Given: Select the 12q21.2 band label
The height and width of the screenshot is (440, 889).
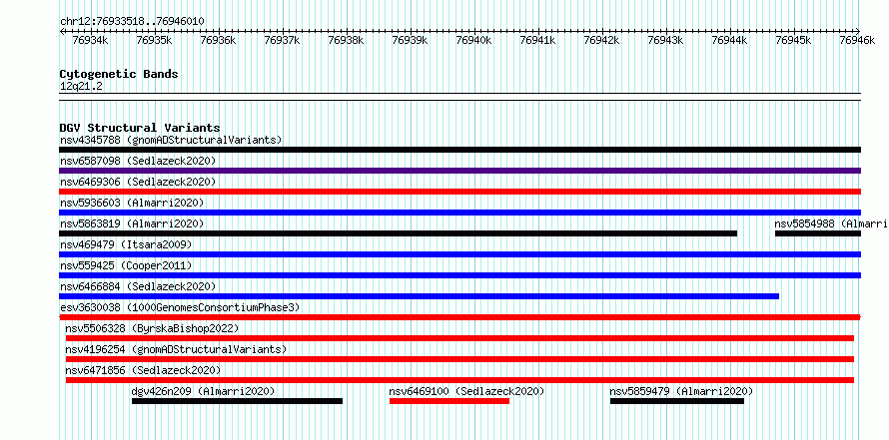Looking at the screenshot, I should 81,87.
